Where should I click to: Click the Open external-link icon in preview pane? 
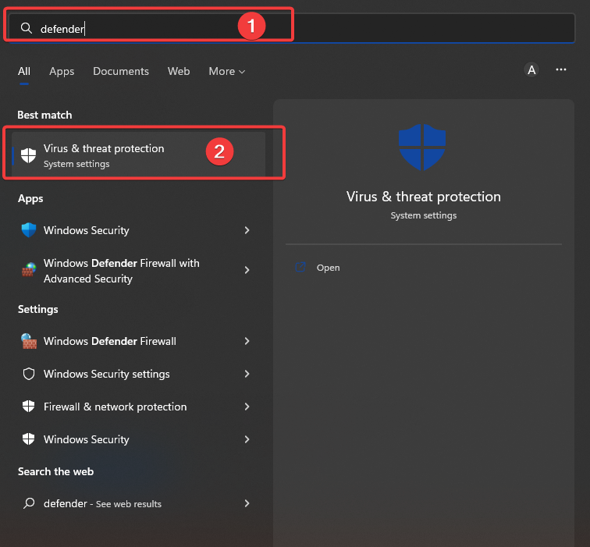pyautogui.click(x=300, y=267)
